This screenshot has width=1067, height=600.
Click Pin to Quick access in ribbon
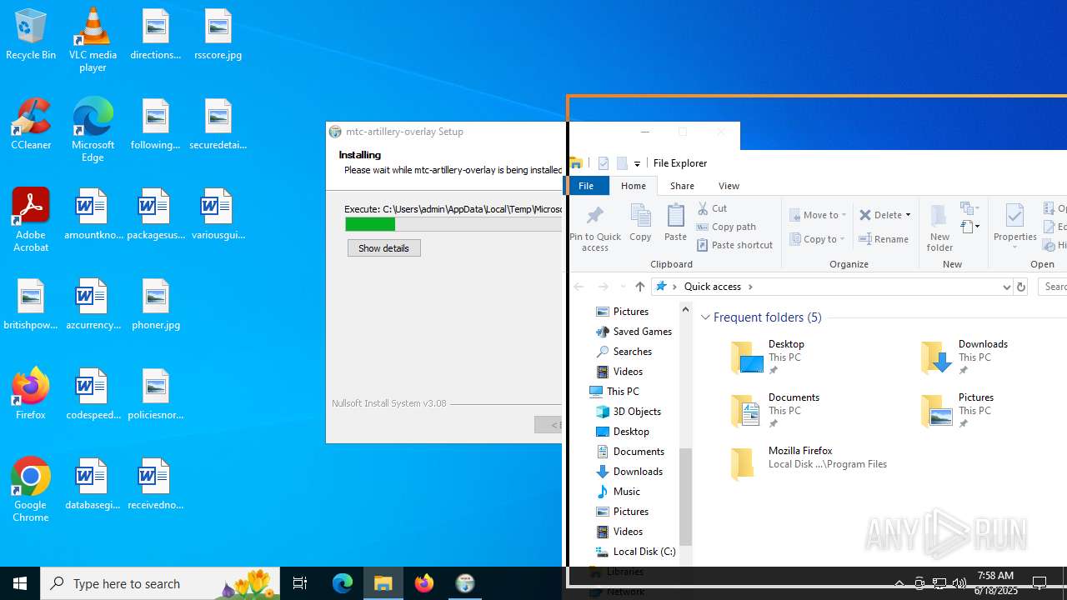(x=595, y=227)
